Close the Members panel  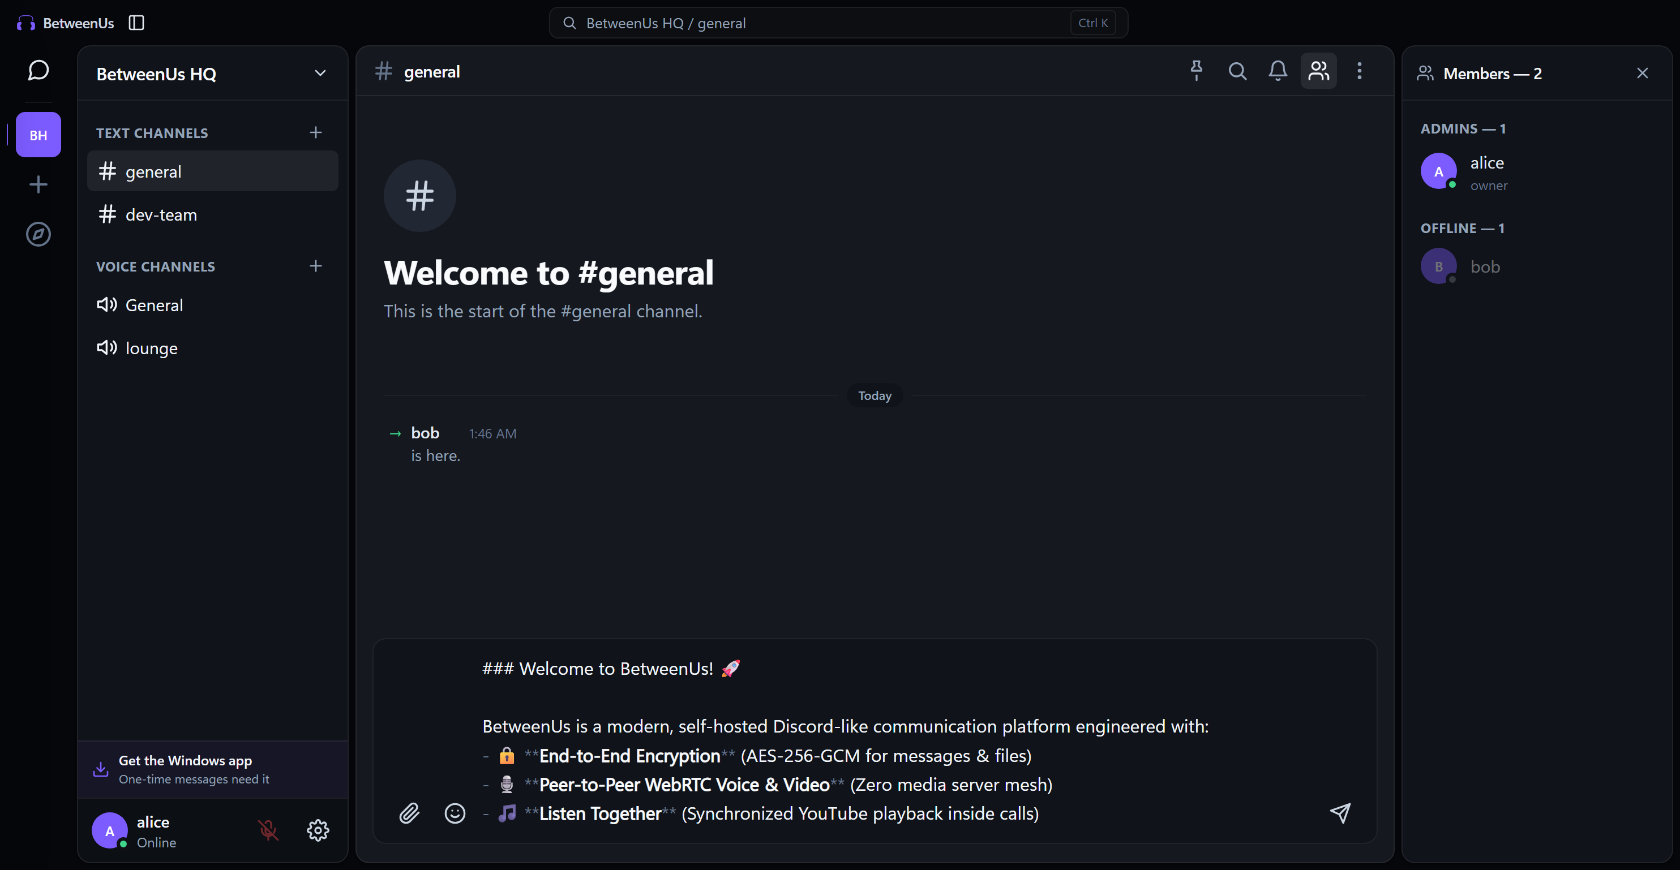[x=1642, y=73]
